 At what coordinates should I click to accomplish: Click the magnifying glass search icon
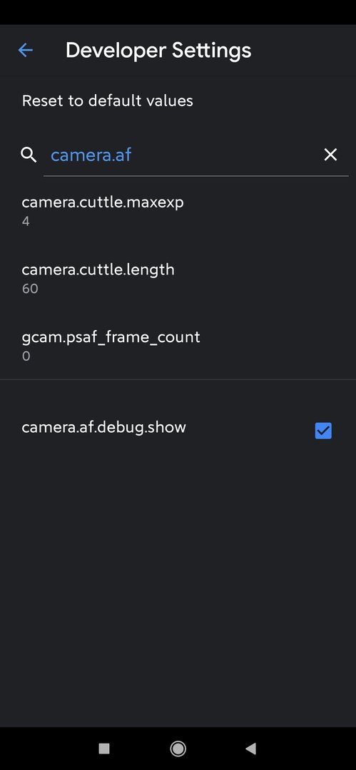pos(29,155)
